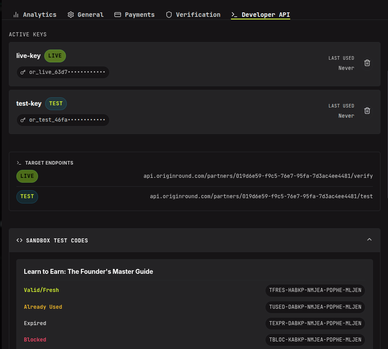Open the Analytics tab

[35, 15]
